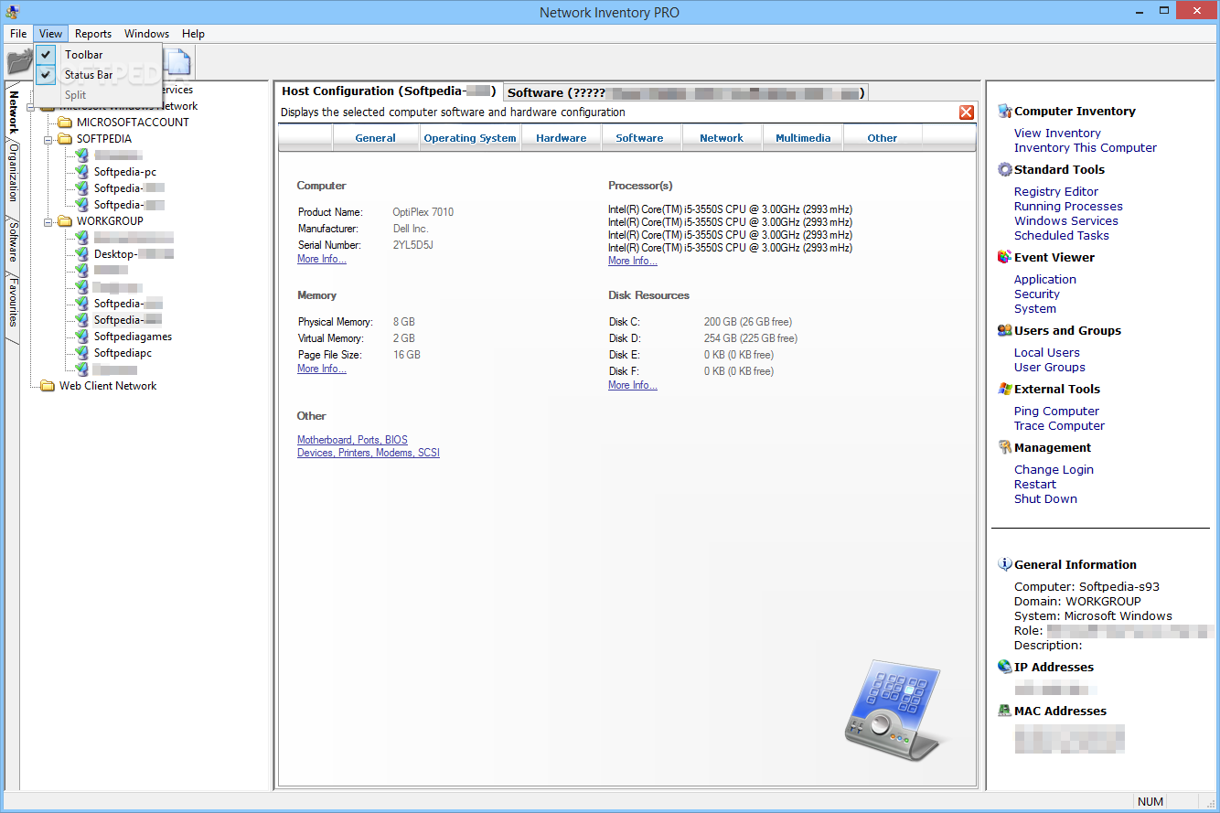The width and height of the screenshot is (1220, 813).
Task: Open Devices, Printers, Modems, SCSI link
Action: coord(369,453)
